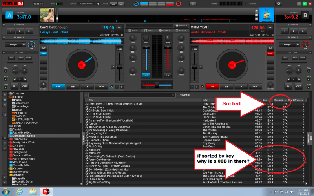Trigger deck A hot cue 2
The width and height of the screenshot is (314, 196).
(20, 31)
